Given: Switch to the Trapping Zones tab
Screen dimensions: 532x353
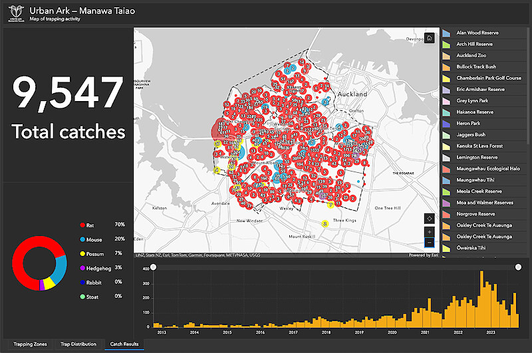Looking at the screenshot, I should point(31,344).
